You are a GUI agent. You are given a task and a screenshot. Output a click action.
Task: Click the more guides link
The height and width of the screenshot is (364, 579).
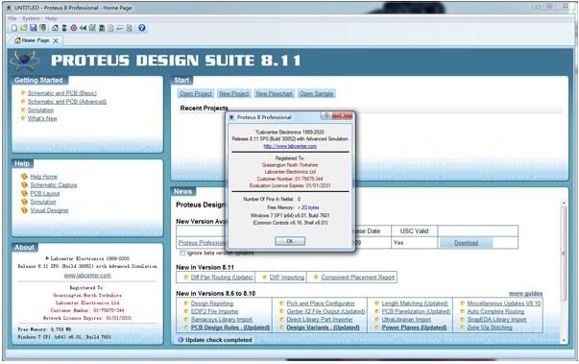click(525, 294)
